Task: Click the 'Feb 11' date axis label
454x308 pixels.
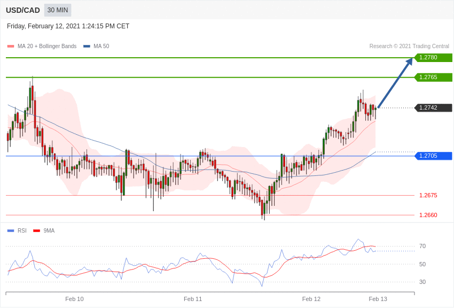Action: 193,299
